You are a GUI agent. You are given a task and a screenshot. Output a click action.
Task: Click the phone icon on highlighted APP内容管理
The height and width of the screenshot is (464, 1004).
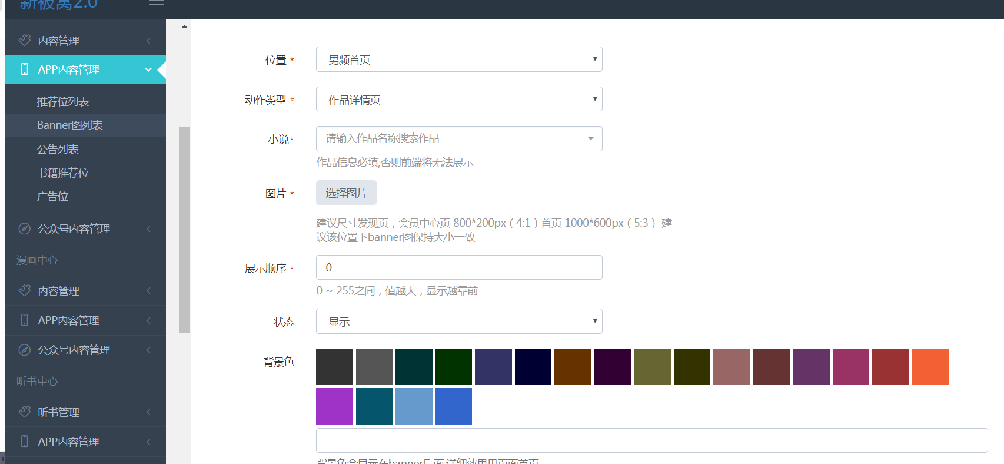[24, 69]
